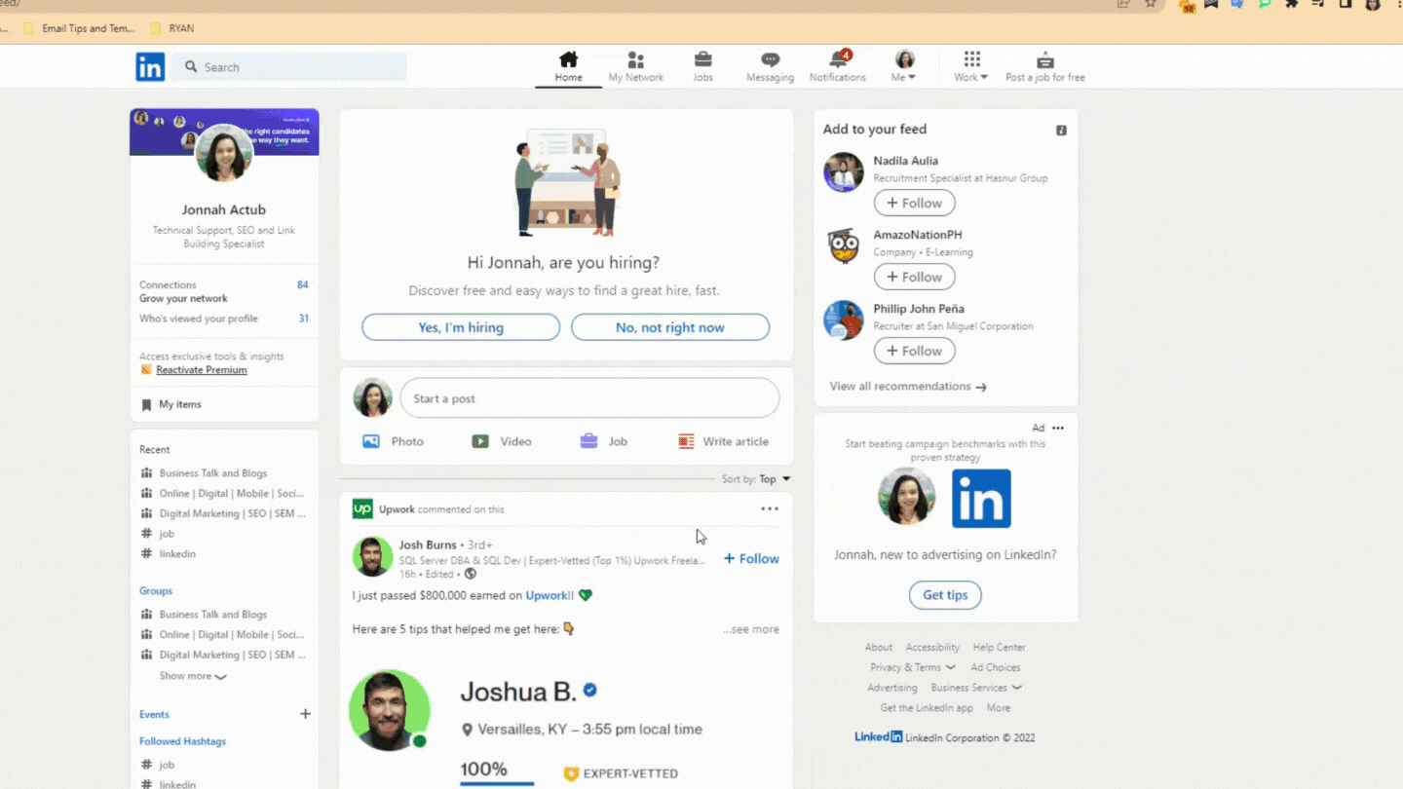Open the Home tab

pos(569,67)
